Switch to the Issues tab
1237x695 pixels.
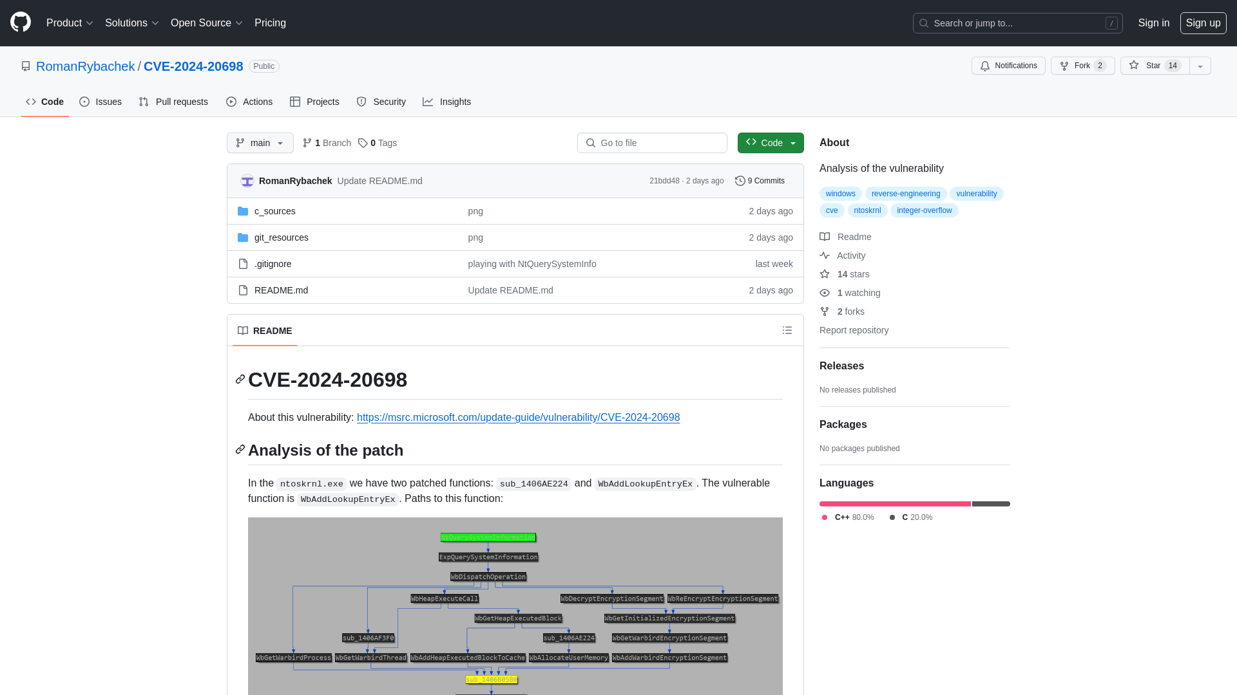pos(101,102)
